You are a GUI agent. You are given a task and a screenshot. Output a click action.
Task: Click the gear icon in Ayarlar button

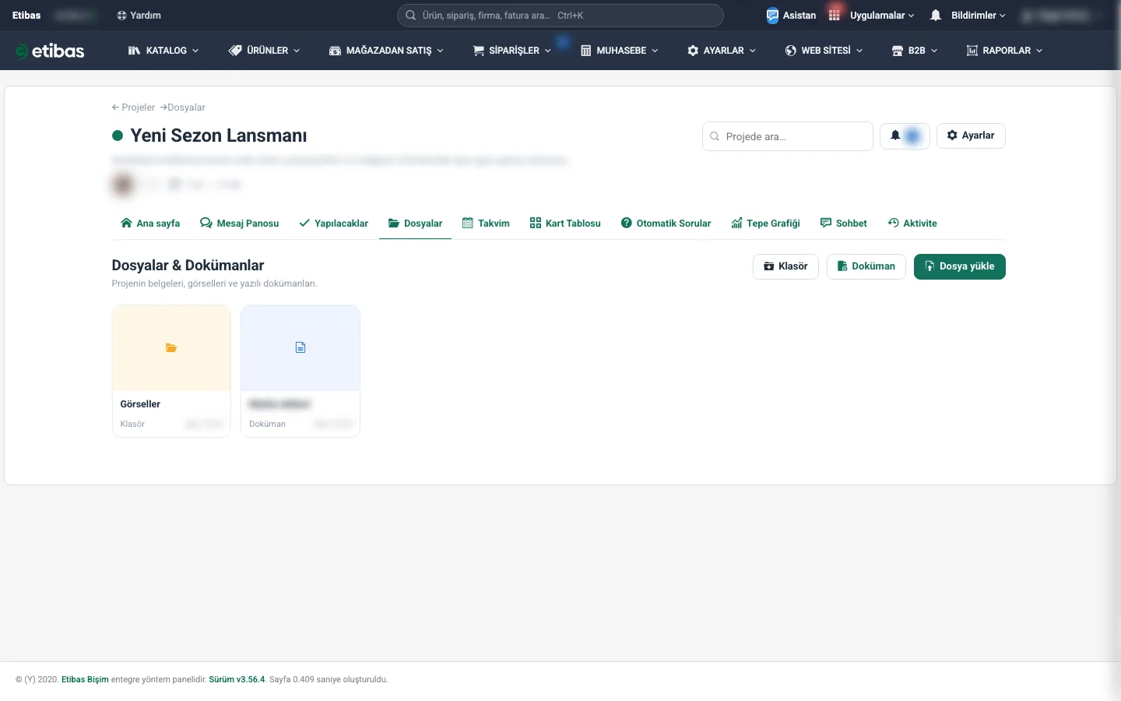point(952,136)
